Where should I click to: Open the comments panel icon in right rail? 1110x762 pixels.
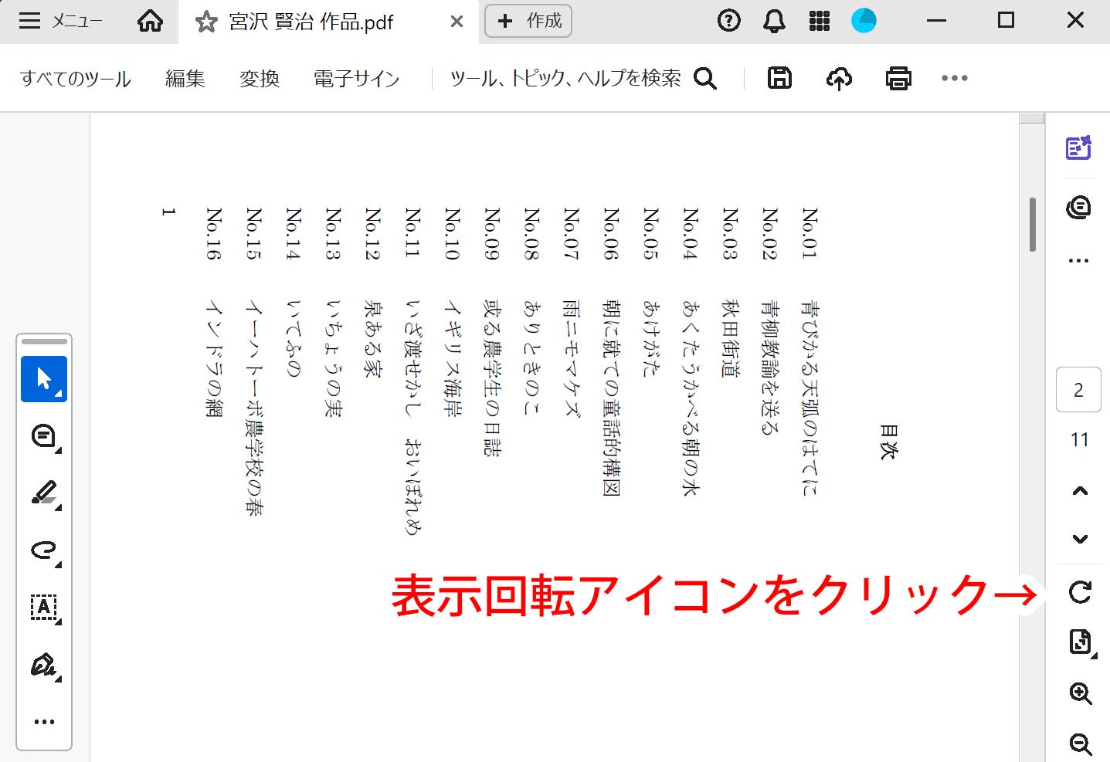tap(1078, 207)
